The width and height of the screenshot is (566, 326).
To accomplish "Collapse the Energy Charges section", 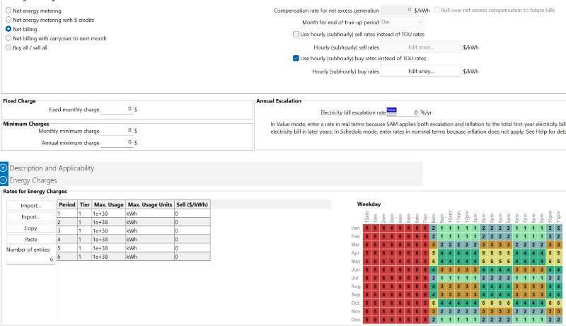I will [x=4, y=180].
